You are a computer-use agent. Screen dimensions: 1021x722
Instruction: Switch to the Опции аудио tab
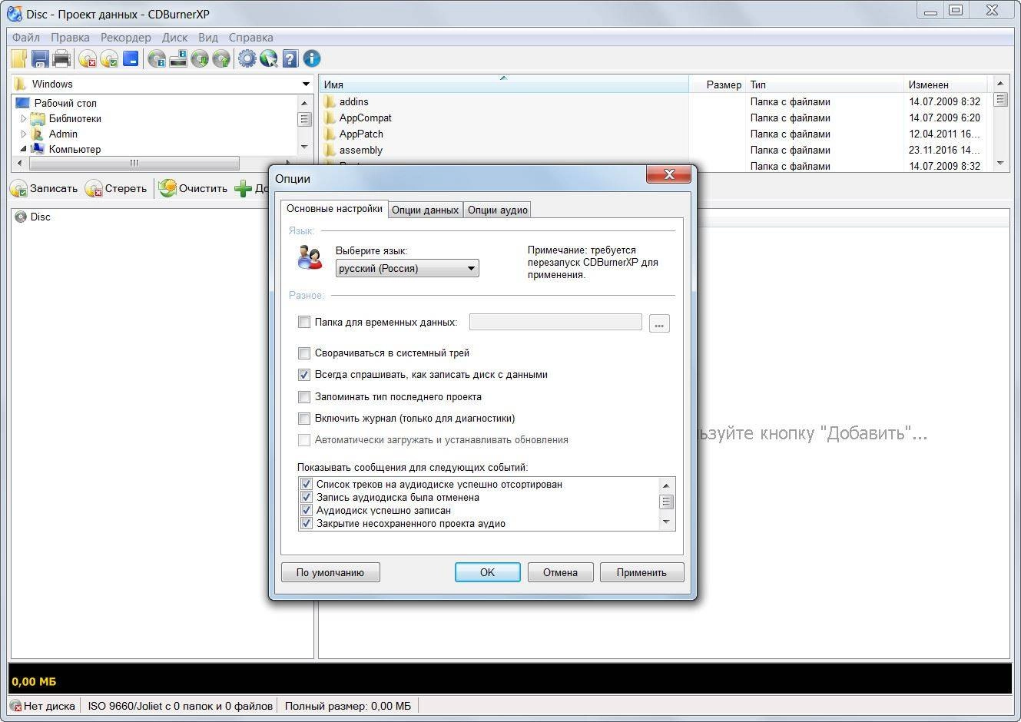tap(497, 210)
